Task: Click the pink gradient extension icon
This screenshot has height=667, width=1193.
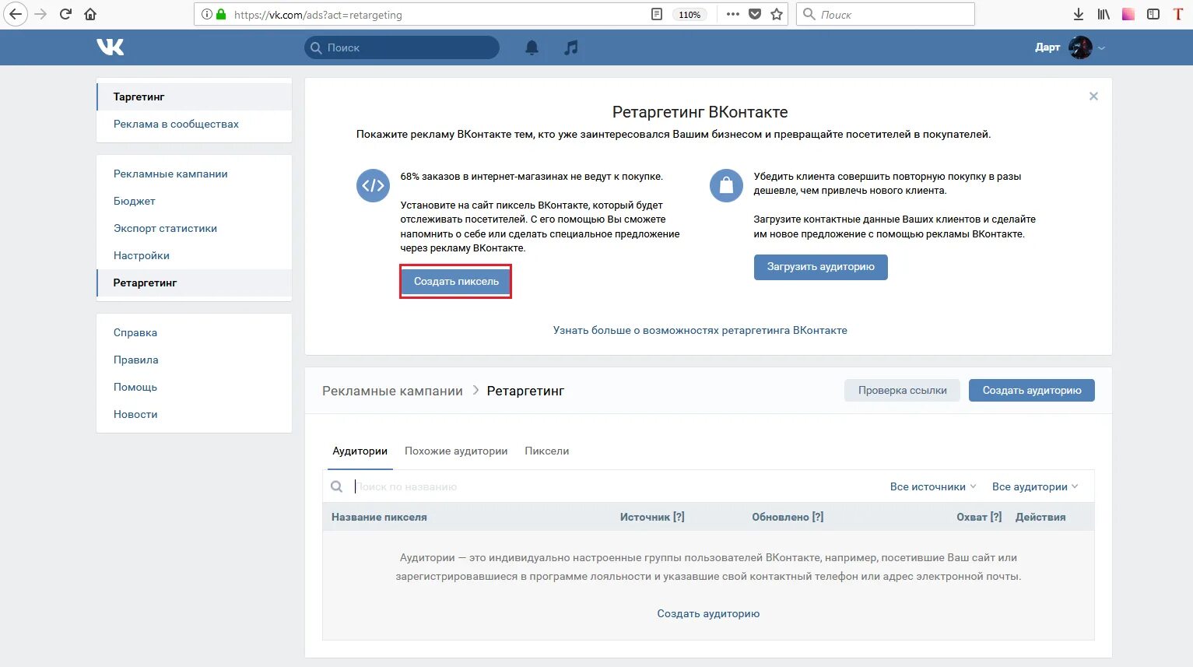Action: tap(1128, 14)
